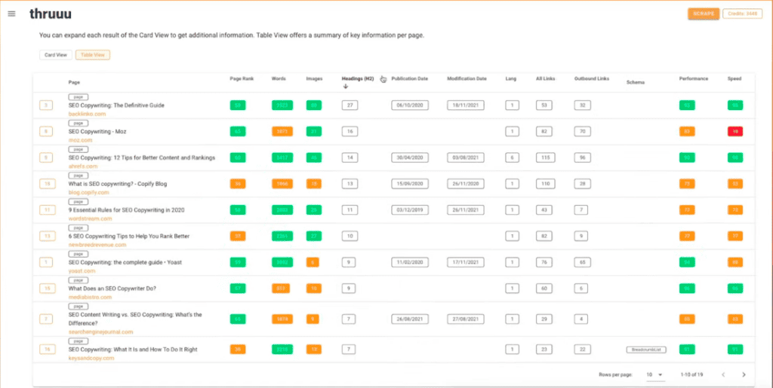Click the 'page' tag in moz.com row
773x388 pixels.
[x=79, y=123]
